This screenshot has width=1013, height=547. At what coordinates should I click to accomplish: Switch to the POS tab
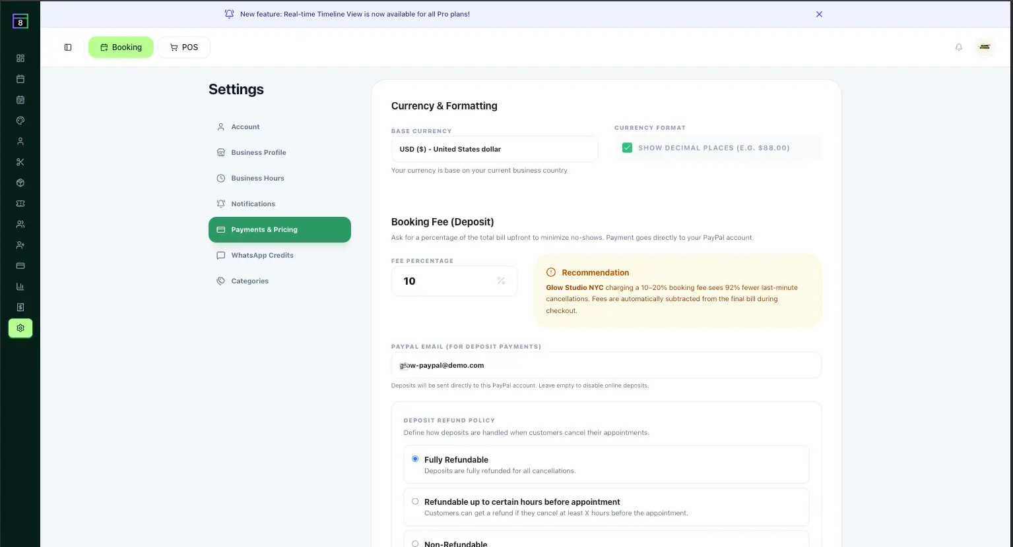click(x=184, y=47)
